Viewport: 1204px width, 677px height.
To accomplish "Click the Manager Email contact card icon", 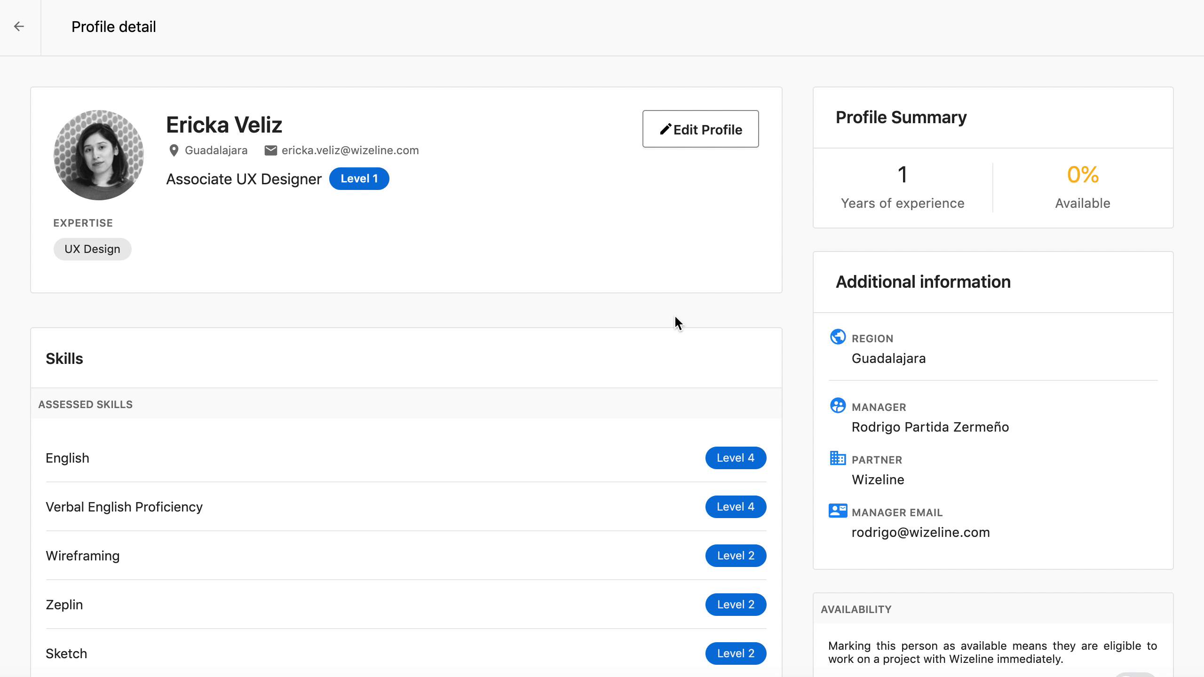I will coord(838,511).
